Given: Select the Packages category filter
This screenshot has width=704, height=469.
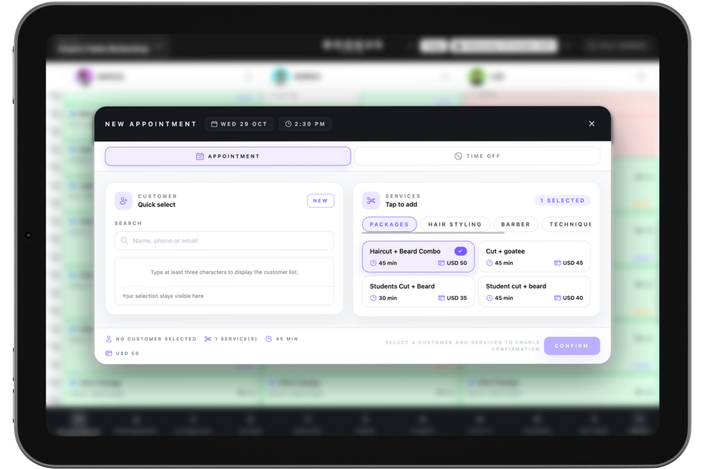Looking at the screenshot, I should [389, 224].
